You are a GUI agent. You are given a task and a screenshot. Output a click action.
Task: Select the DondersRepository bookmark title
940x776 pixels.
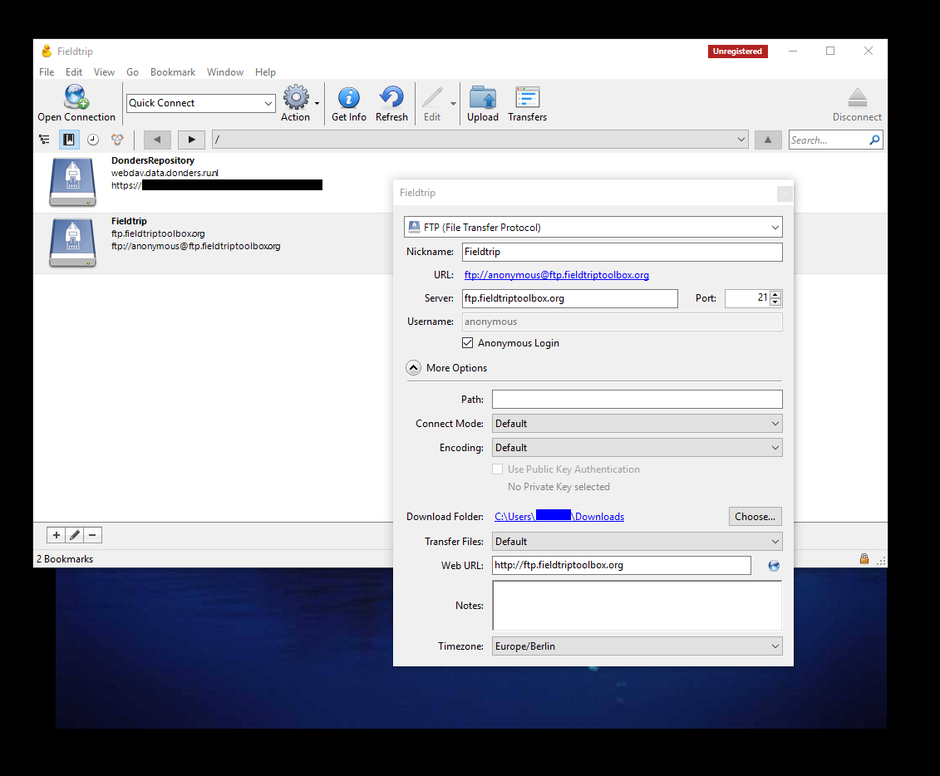153,160
